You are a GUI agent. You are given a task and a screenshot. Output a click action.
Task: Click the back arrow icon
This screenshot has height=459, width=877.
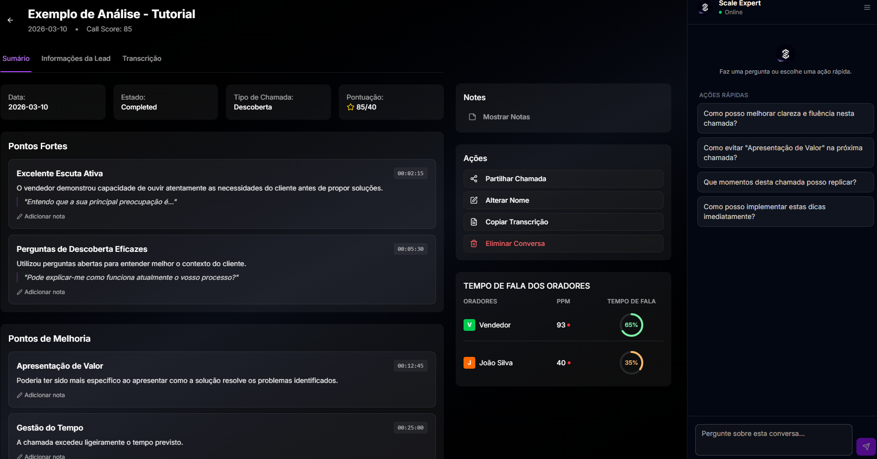(10, 20)
